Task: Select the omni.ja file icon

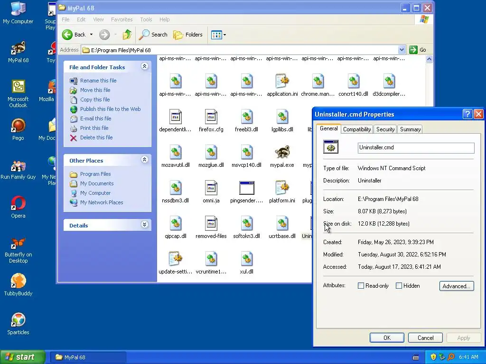Action: coord(211,188)
